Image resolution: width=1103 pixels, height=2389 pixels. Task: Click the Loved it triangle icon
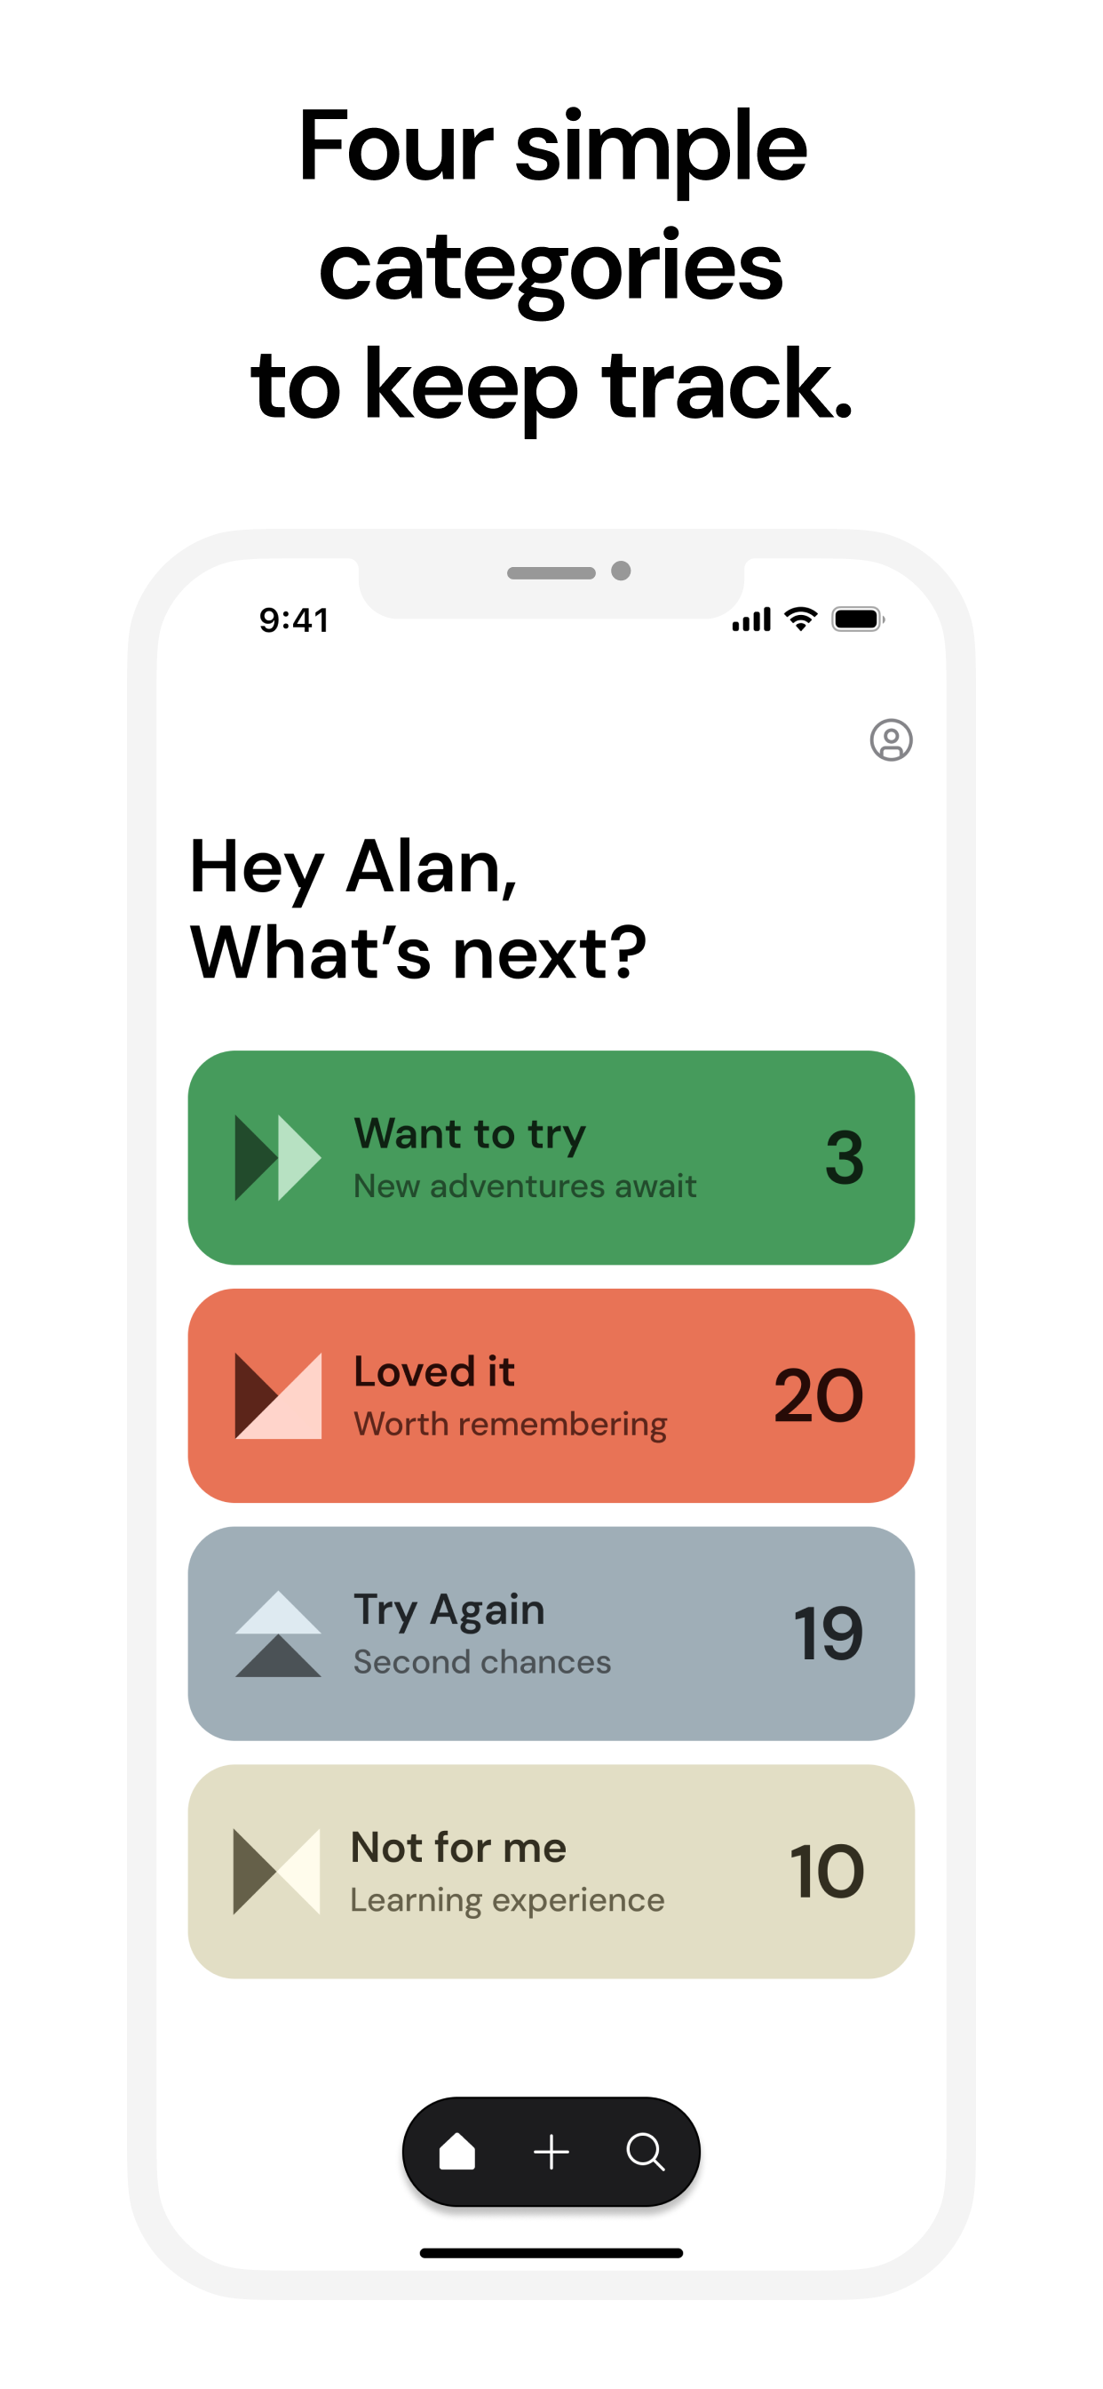[278, 1395]
